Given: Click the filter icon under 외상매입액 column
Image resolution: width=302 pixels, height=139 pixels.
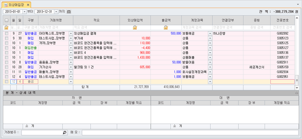Looking at the screenshot, I should 135,27.
